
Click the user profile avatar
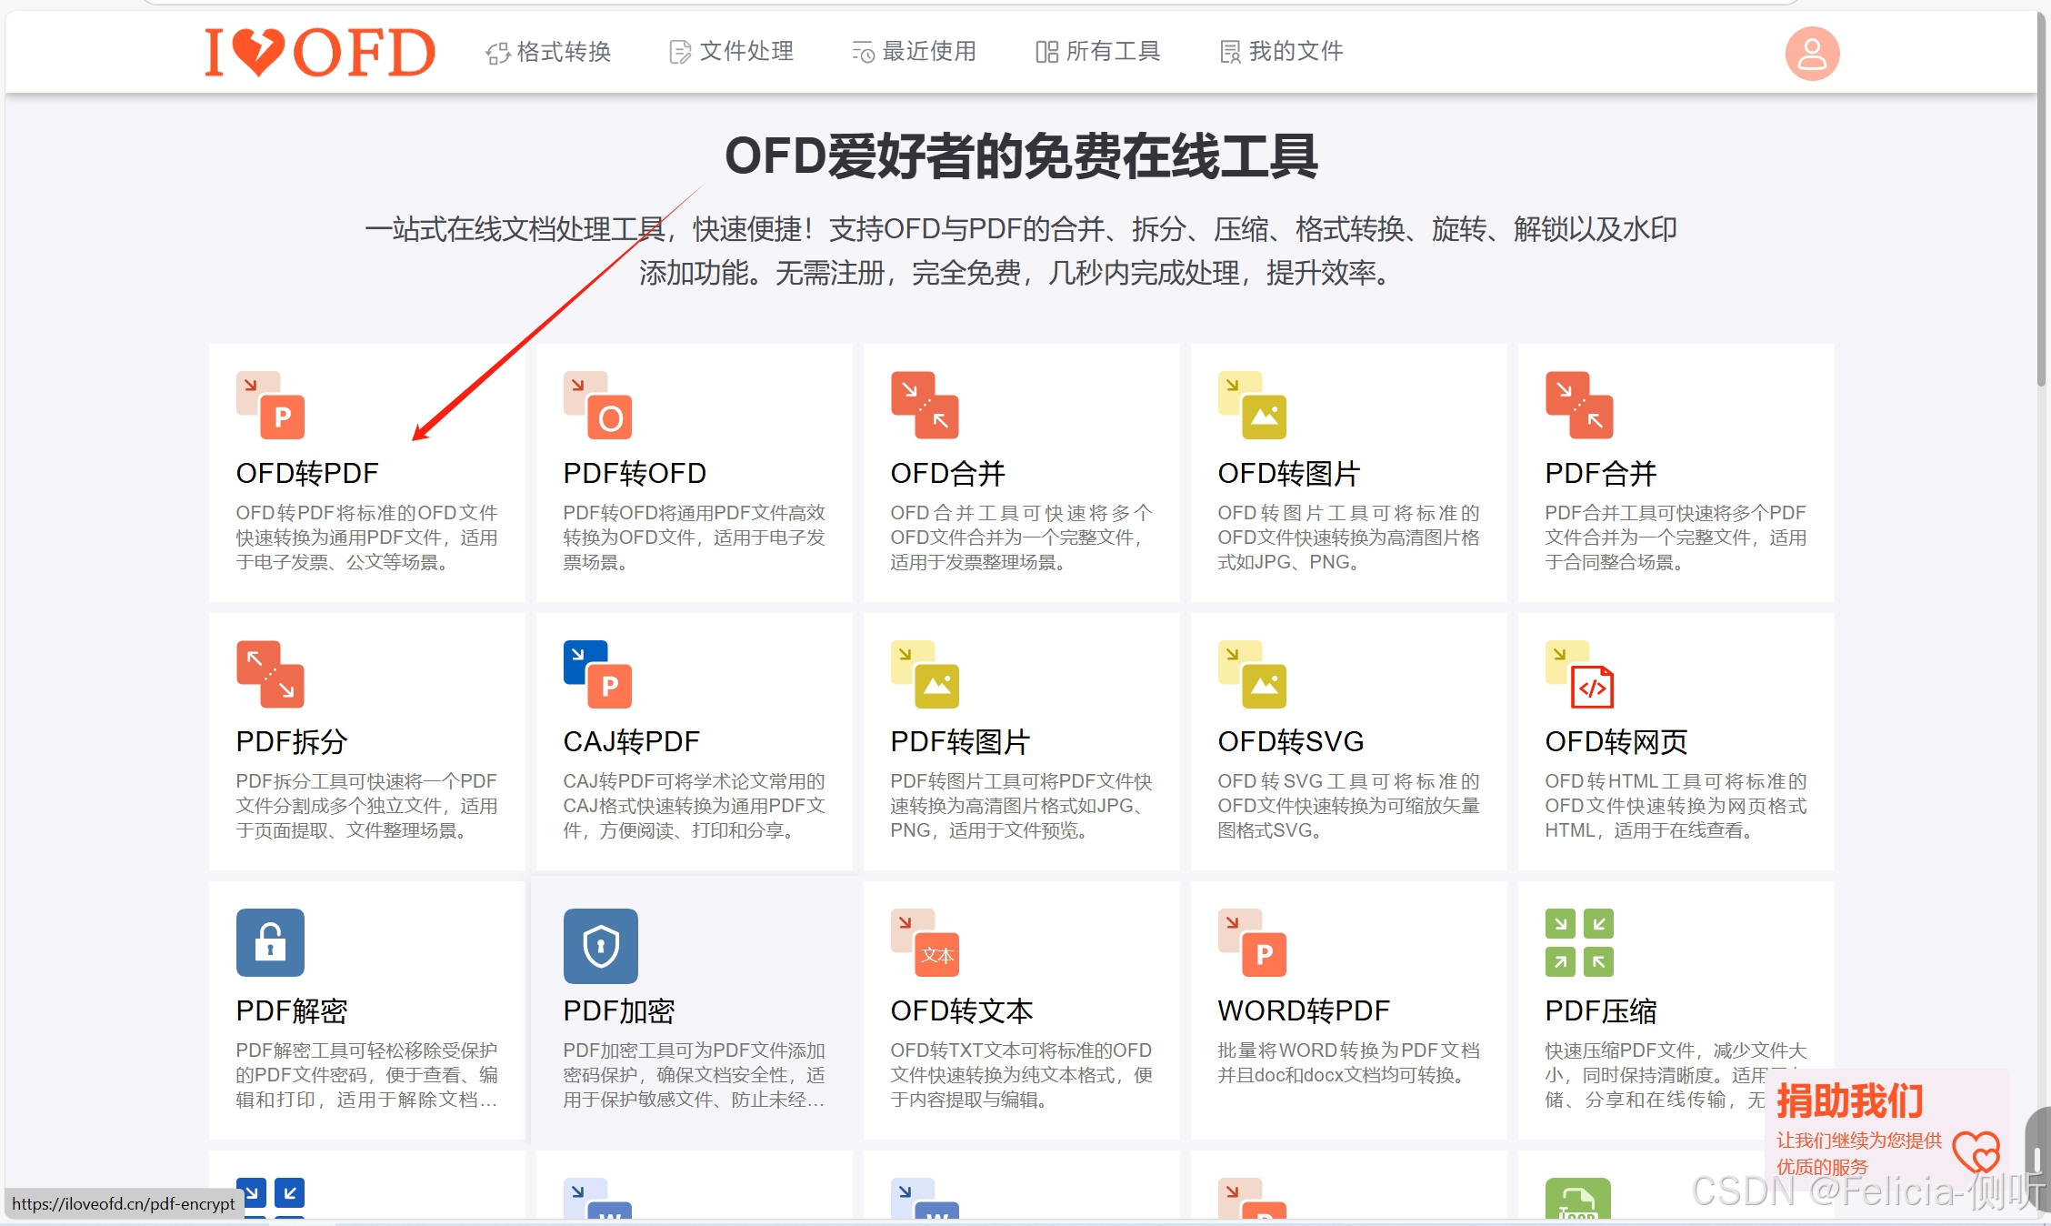[x=1812, y=54]
